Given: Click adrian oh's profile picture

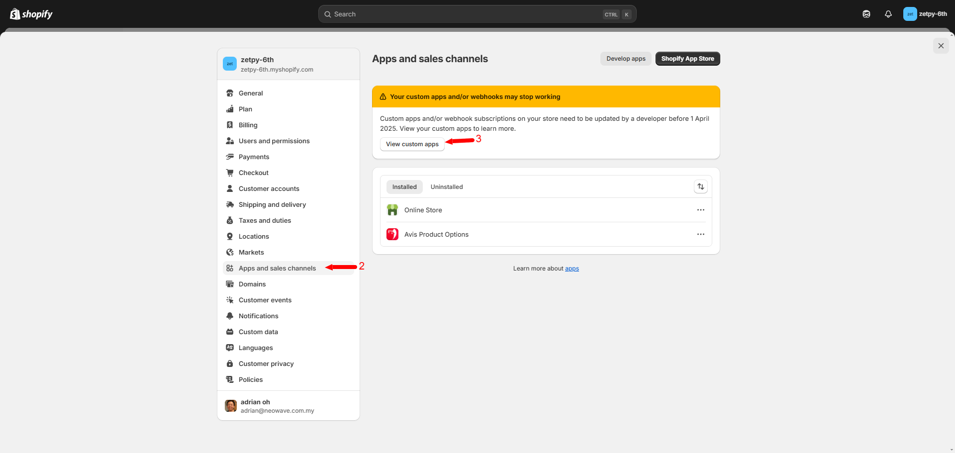Looking at the screenshot, I should pyautogui.click(x=231, y=406).
